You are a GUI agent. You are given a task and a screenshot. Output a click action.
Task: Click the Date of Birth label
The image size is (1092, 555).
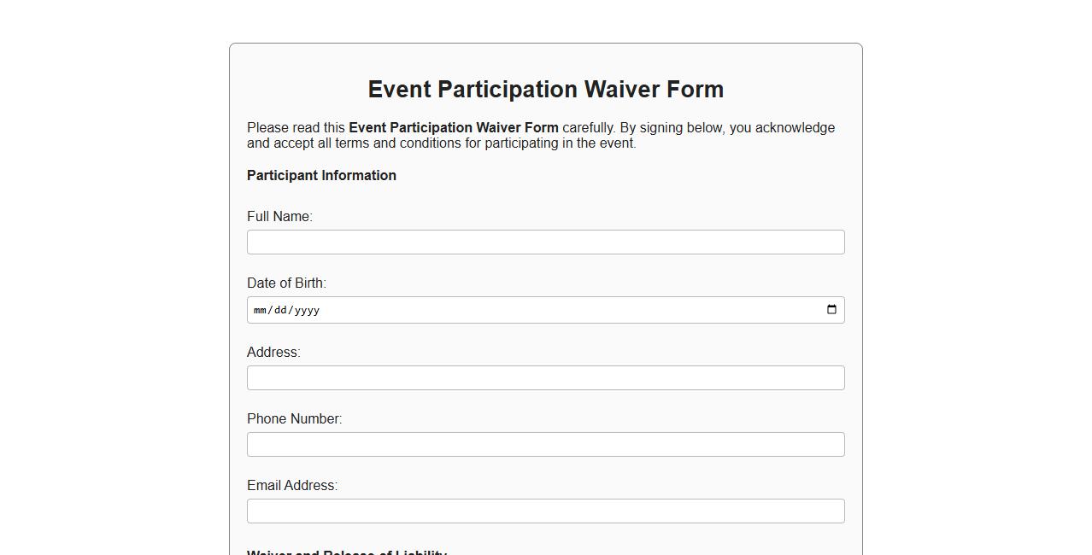click(286, 283)
